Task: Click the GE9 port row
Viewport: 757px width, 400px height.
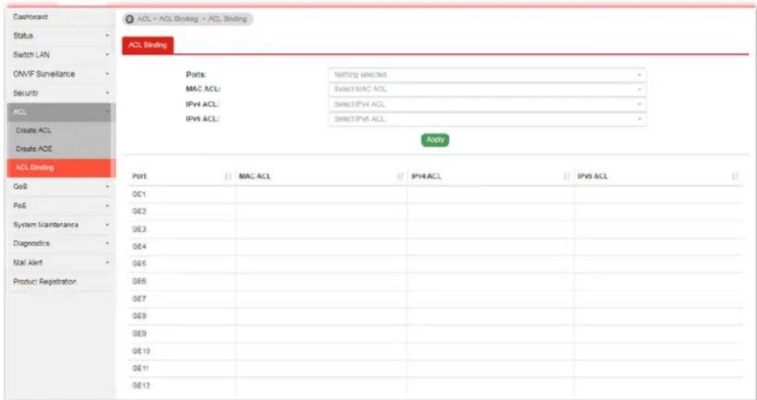Action: [x=436, y=334]
